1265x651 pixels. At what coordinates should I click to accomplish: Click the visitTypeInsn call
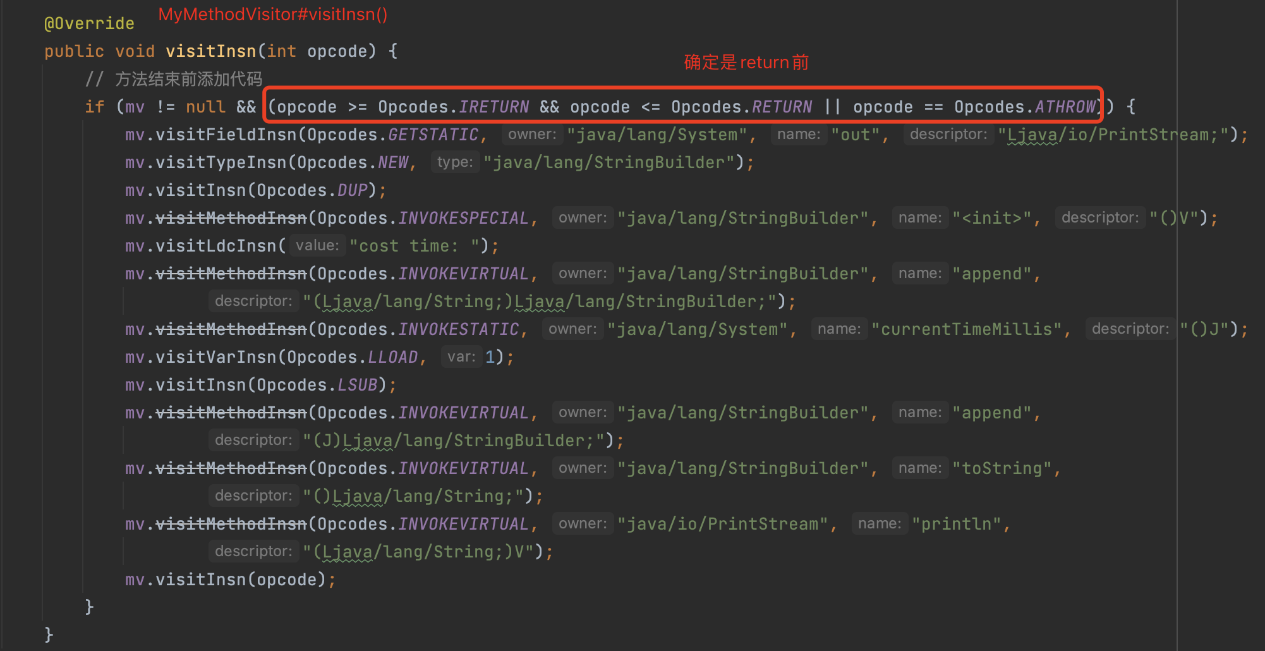click(x=221, y=162)
